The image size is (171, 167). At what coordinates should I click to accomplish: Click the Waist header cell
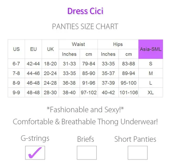(78, 44)
